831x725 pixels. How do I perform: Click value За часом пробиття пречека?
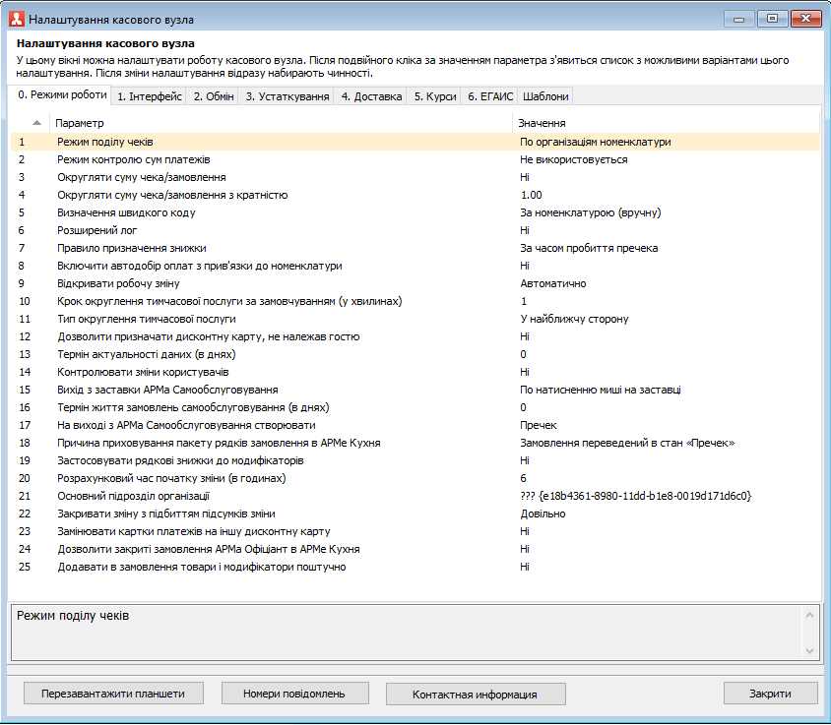(x=589, y=248)
